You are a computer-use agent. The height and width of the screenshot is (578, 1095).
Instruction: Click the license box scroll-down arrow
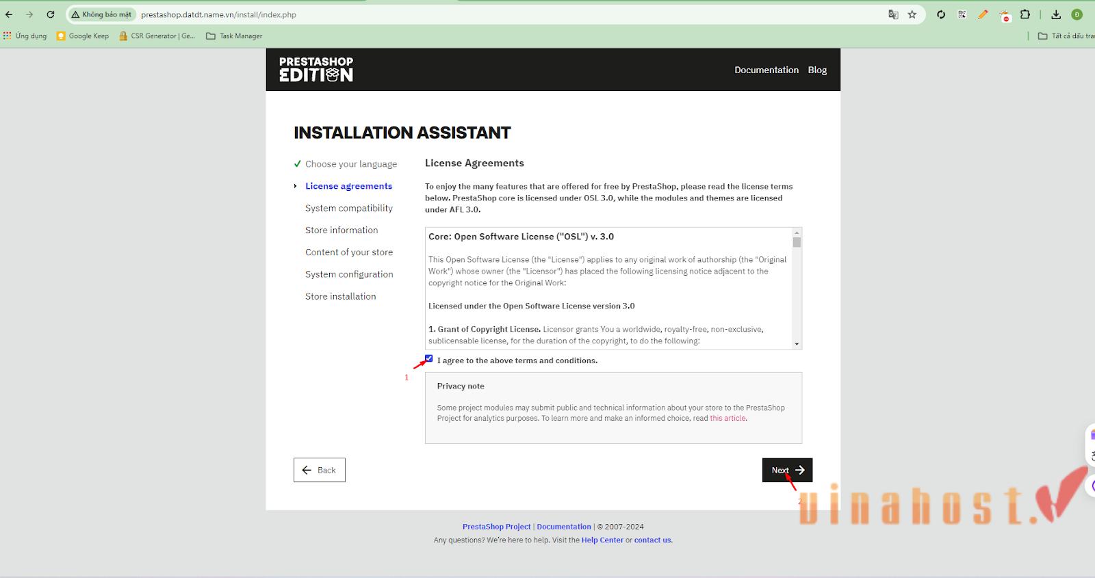797,344
